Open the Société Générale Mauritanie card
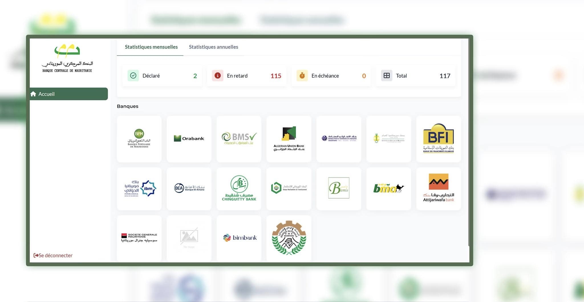 pyautogui.click(x=139, y=238)
